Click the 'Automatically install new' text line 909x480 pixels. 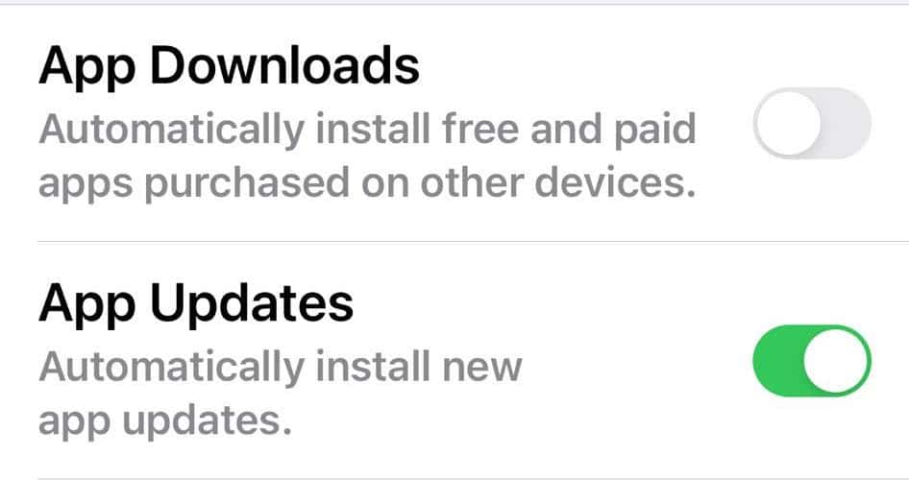pyautogui.click(x=281, y=367)
